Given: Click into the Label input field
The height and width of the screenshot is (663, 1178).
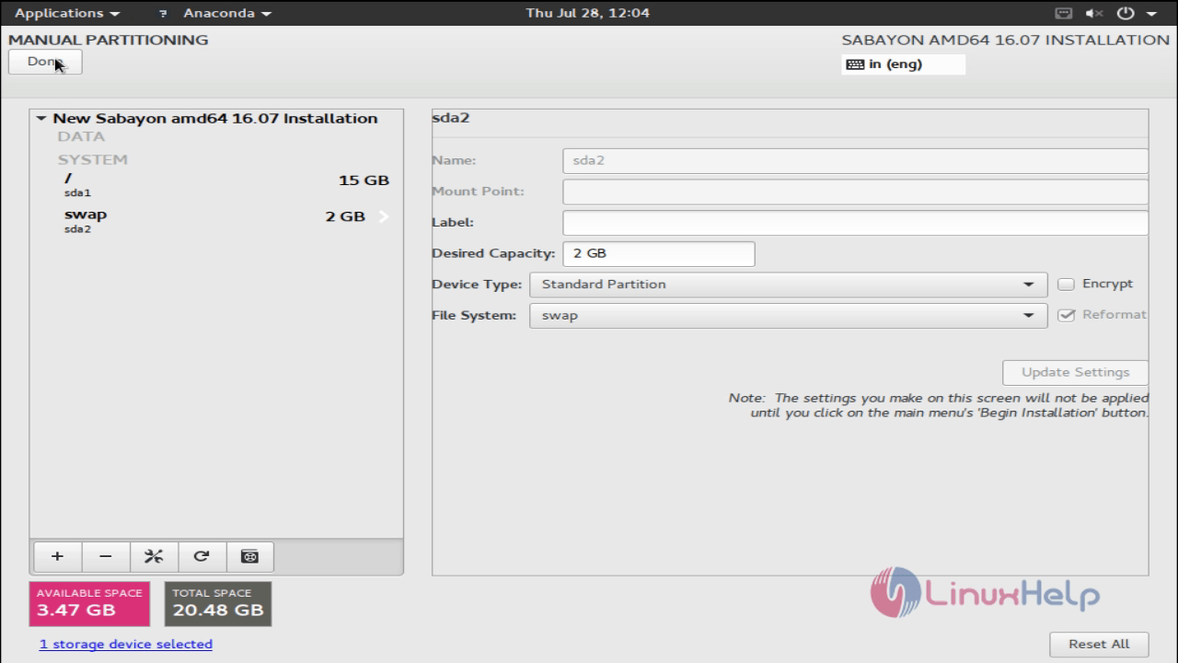Looking at the screenshot, I should click(x=855, y=223).
